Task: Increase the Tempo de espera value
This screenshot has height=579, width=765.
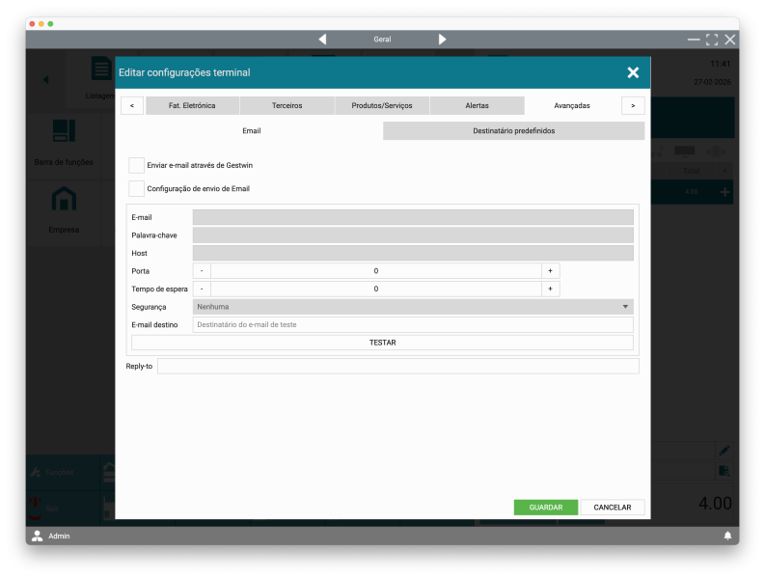Action: [550, 289]
